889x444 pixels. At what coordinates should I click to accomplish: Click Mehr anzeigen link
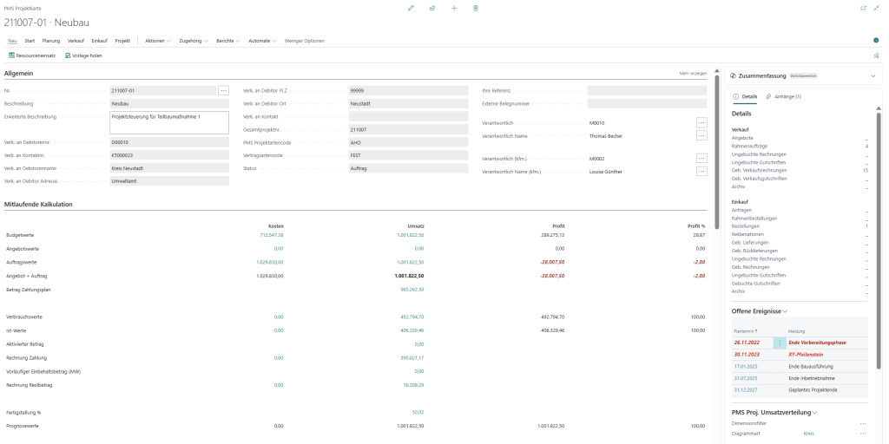click(693, 73)
